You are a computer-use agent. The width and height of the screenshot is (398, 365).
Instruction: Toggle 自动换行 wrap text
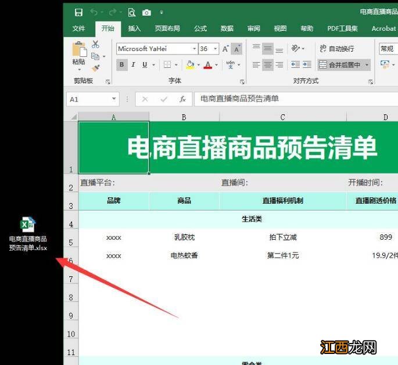336,49
